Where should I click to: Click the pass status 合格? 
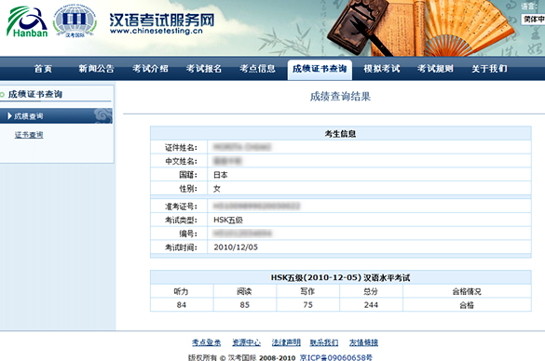(x=467, y=305)
